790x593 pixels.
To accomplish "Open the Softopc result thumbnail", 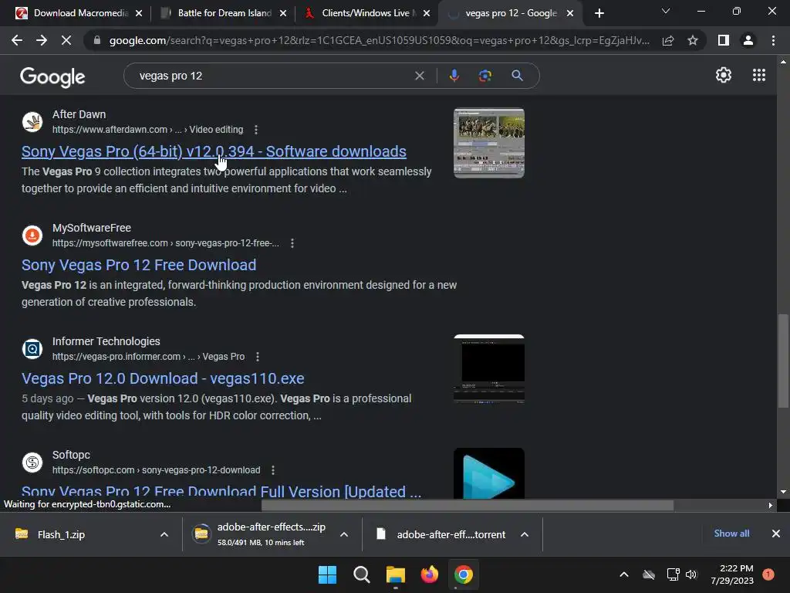I will 488,473.
